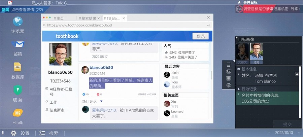The image size is (303, 137).
Task: Click the thumbs-up 5342 likes icon
Action: (x=166, y=53)
